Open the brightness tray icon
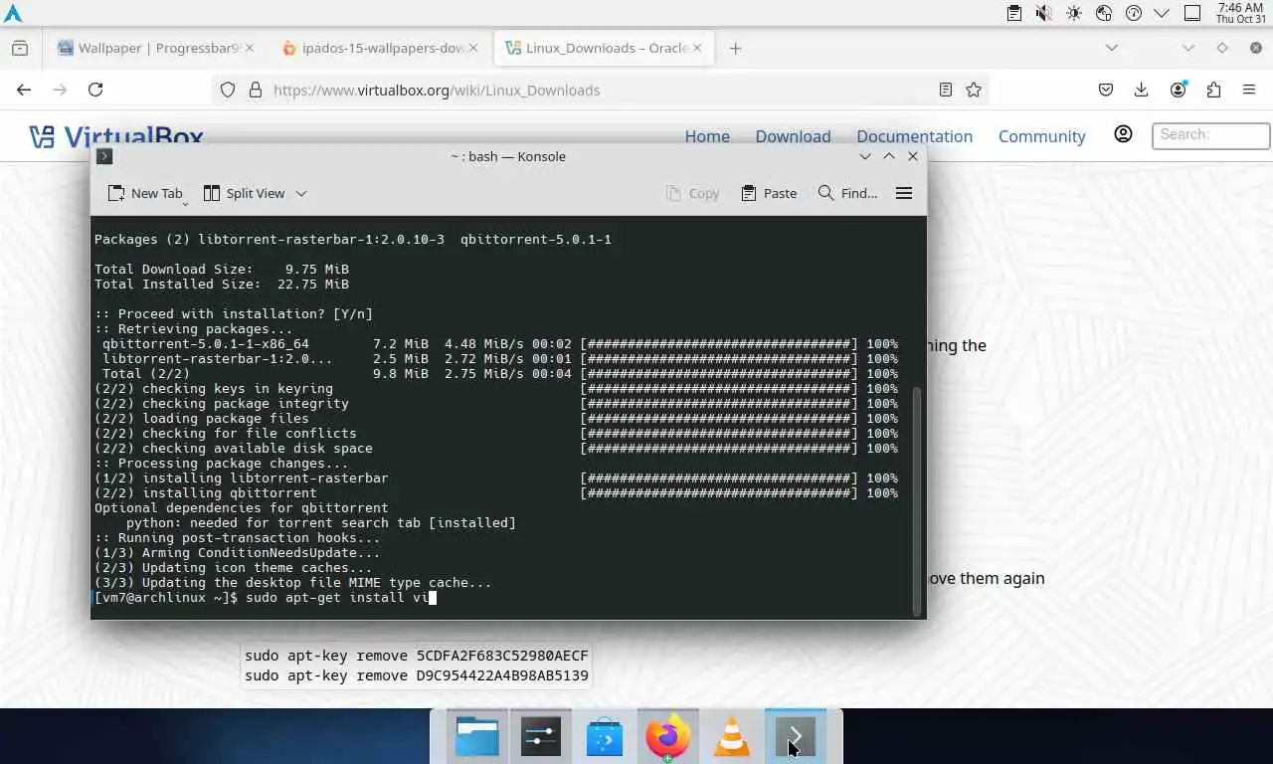The width and height of the screenshot is (1273, 764). [x=1073, y=13]
